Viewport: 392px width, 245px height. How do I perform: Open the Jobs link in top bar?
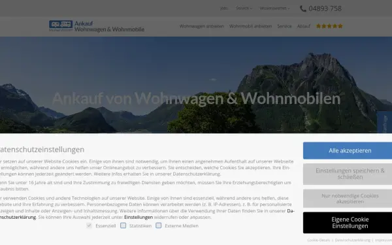coord(224,8)
